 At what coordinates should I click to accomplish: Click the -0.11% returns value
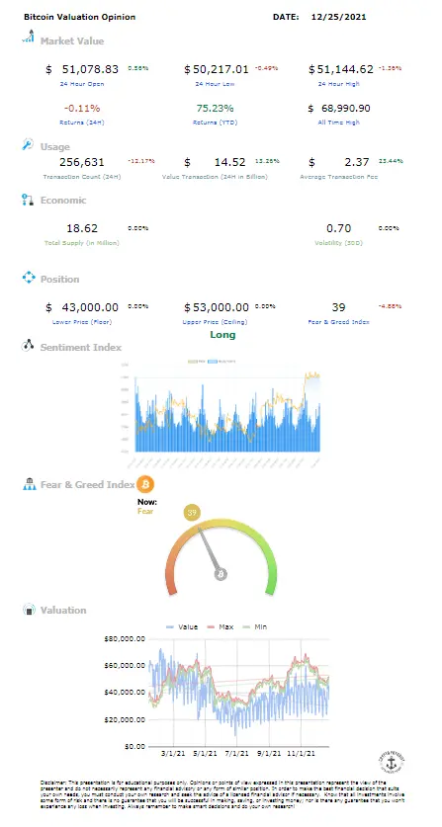click(x=82, y=108)
